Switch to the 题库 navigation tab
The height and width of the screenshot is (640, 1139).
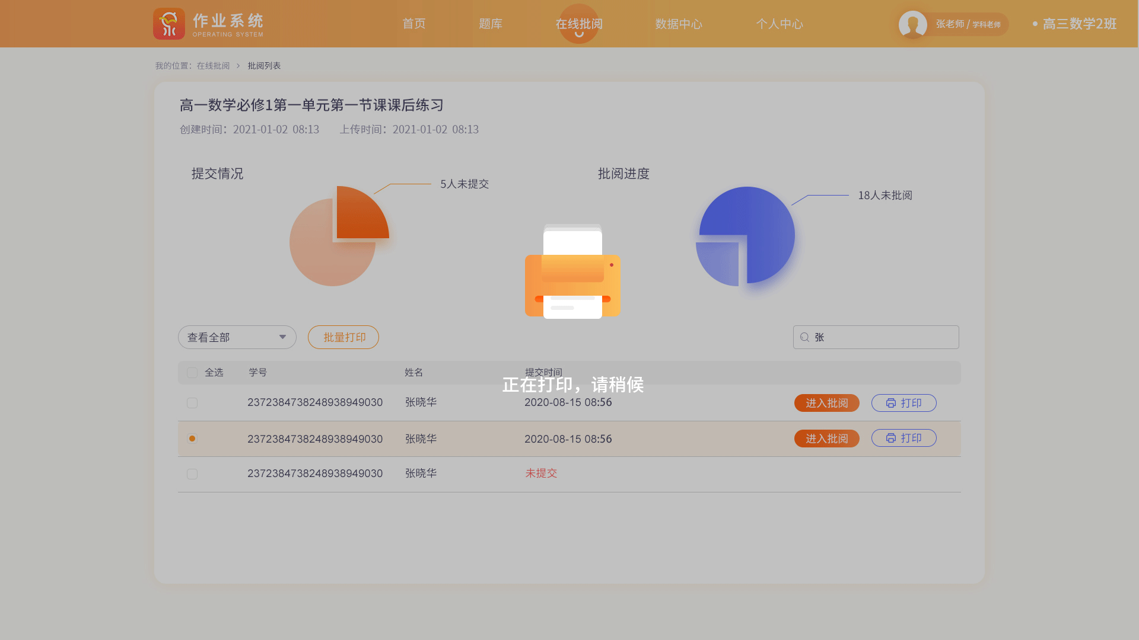[491, 24]
